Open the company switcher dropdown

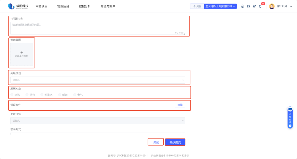220,6
